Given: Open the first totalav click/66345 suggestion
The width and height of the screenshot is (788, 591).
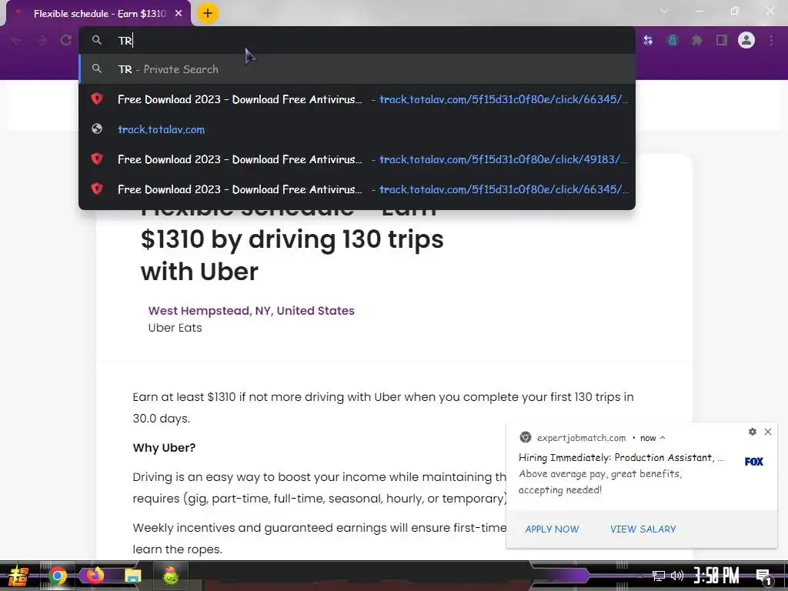Looking at the screenshot, I should click(357, 99).
